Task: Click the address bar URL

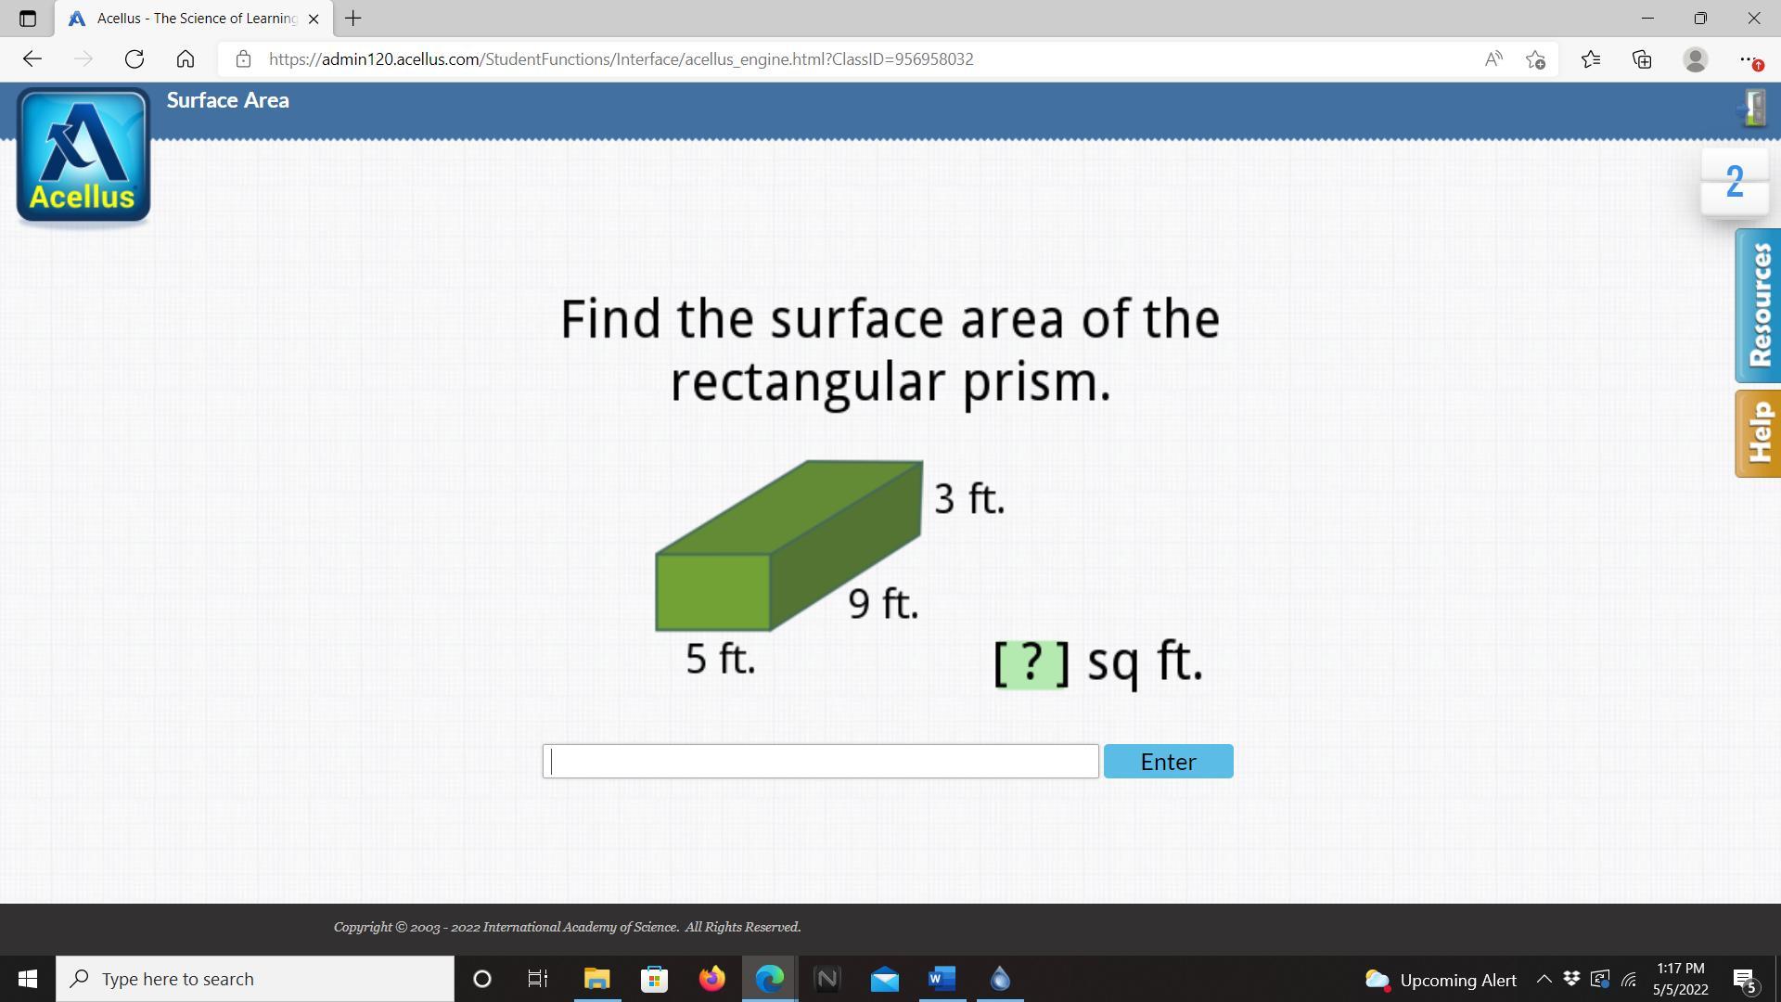Action: [x=621, y=59]
